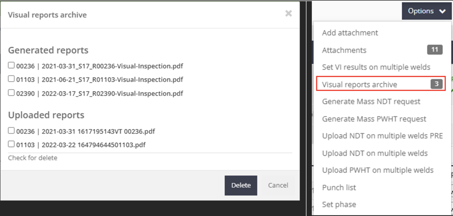Check generated report 00236 Visual-Inspection.pdf
This screenshot has width=453, height=216.
[11, 65]
